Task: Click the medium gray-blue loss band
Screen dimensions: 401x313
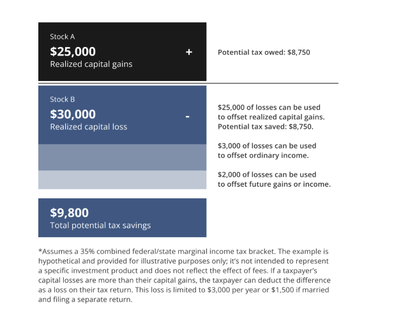Action: (123, 157)
